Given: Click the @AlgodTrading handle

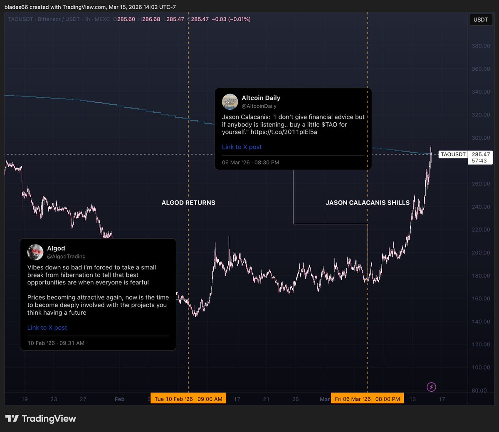Looking at the screenshot, I should [x=66, y=257].
